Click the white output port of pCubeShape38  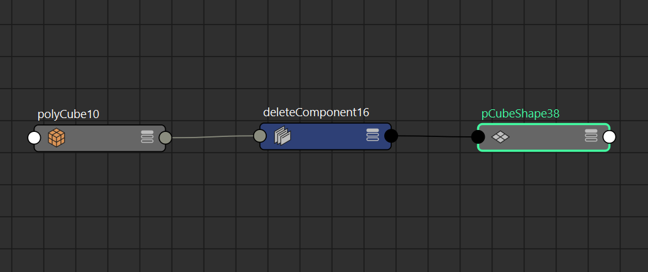coord(609,137)
